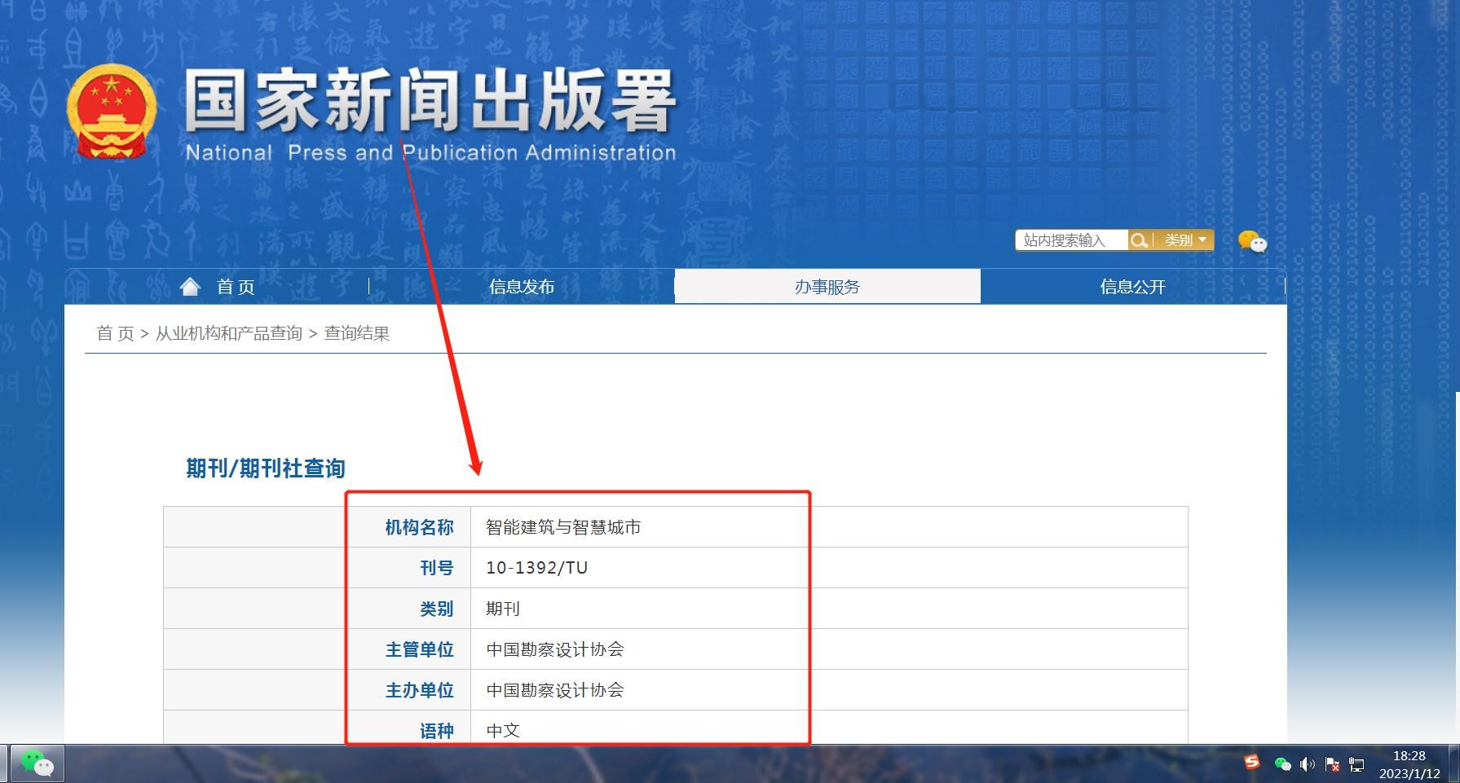Open WeChat from the taskbar

click(x=37, y=763)
